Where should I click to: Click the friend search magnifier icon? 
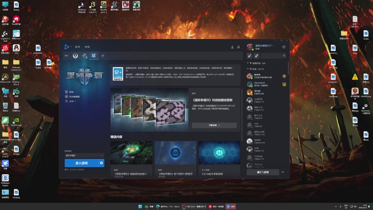284,56
